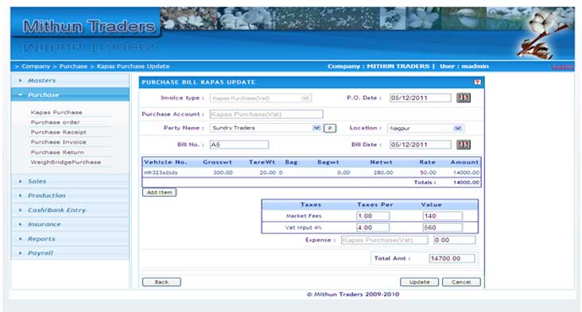
Task: Click TareWt value 20.00
Action: coord(267,173)
